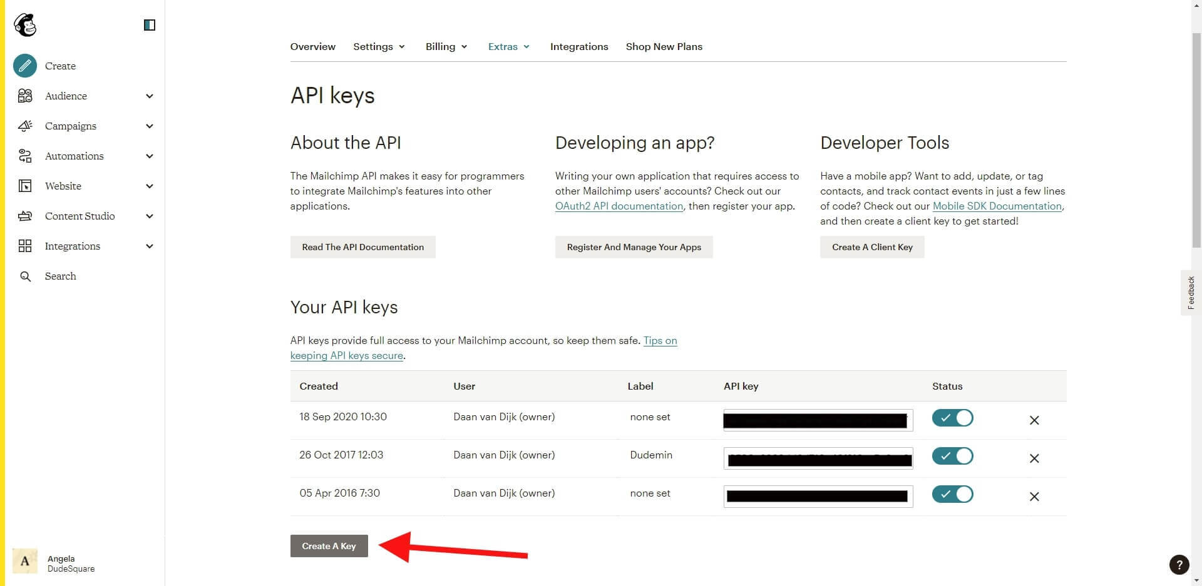Select Create in the sidebar
This screenshot has height=586, width=1202.
60,66
